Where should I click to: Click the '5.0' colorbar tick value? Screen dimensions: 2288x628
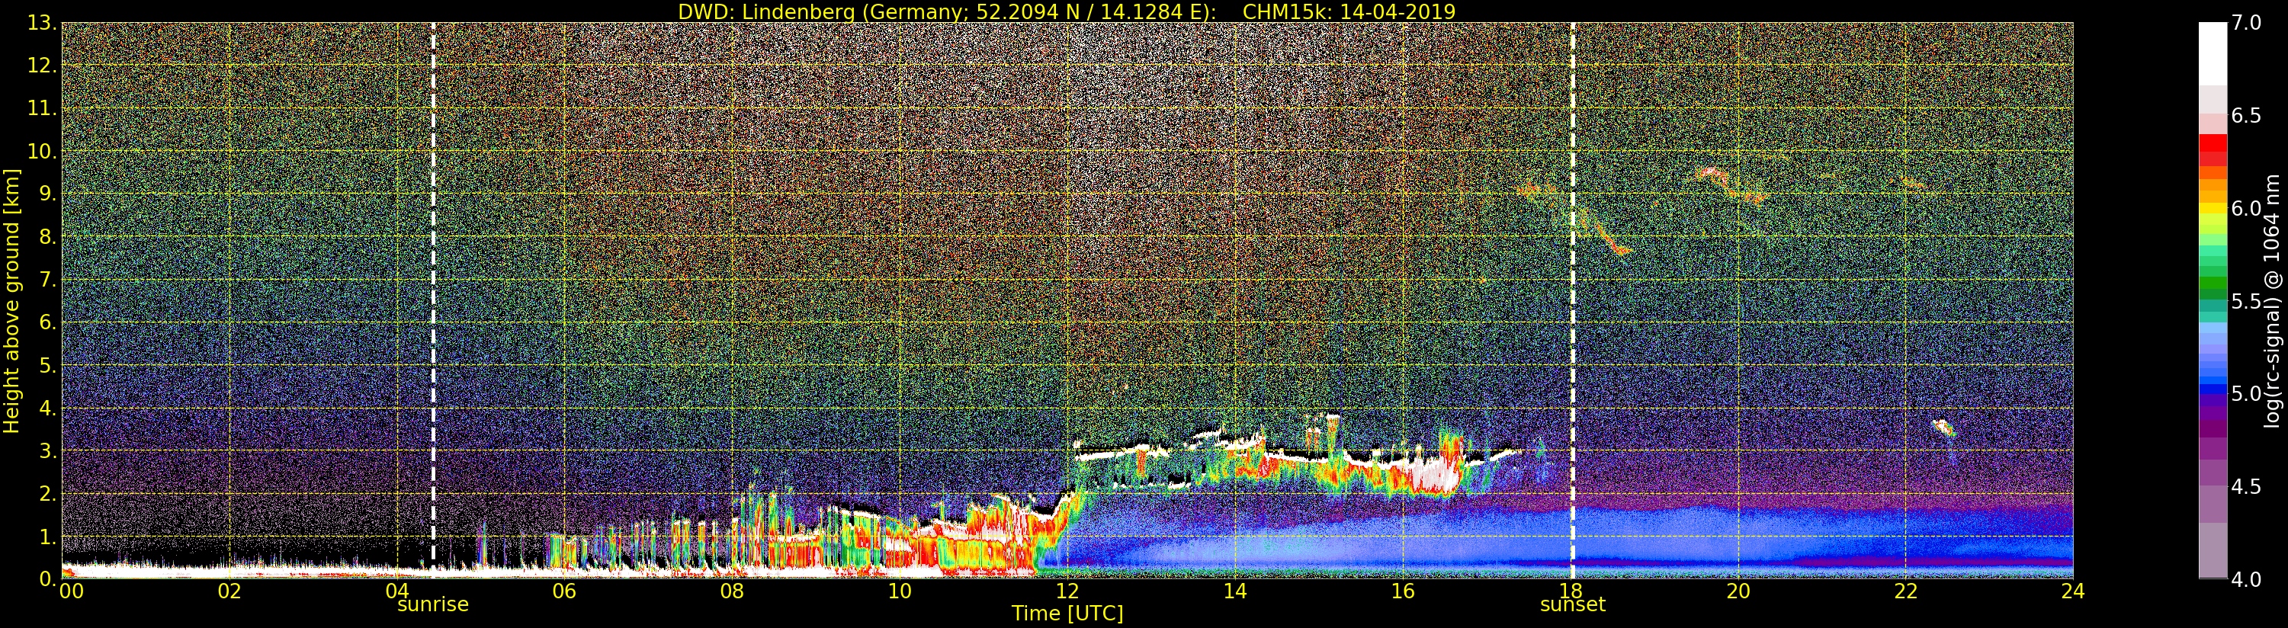click(2246, 393)
